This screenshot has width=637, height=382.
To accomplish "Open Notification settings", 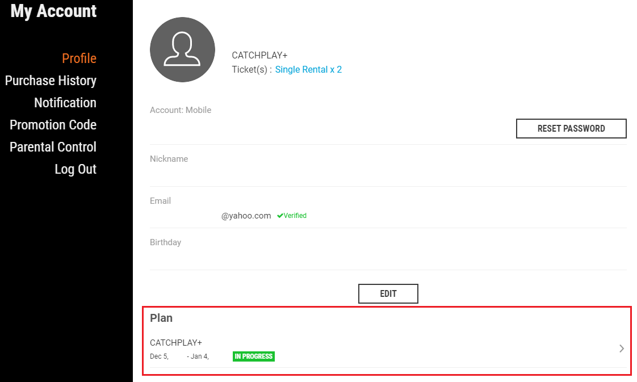I will pos(65,103).
